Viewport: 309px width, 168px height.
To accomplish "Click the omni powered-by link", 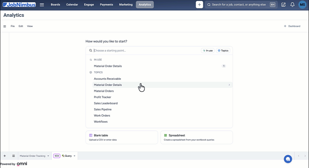I will (x=22, y=164).
